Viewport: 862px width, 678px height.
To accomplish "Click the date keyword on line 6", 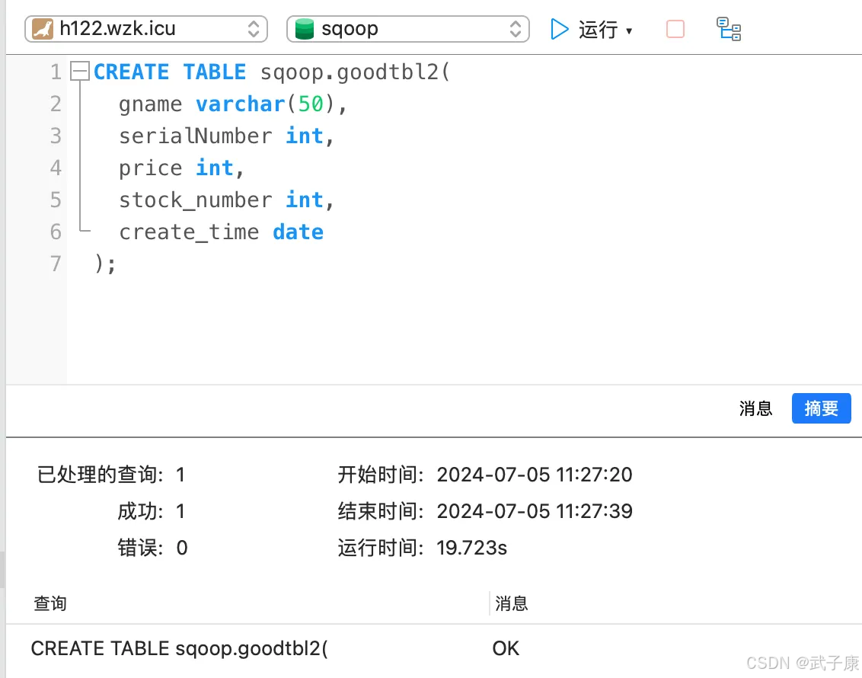I will click(x=297, y=232).
